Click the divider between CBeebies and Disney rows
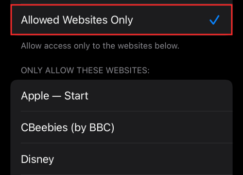The image size is (243, 175). [x=127, y=143]
